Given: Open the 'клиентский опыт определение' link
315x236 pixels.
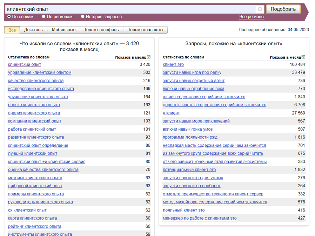Looking at the screenshot, I should click(x=38, y=146).
